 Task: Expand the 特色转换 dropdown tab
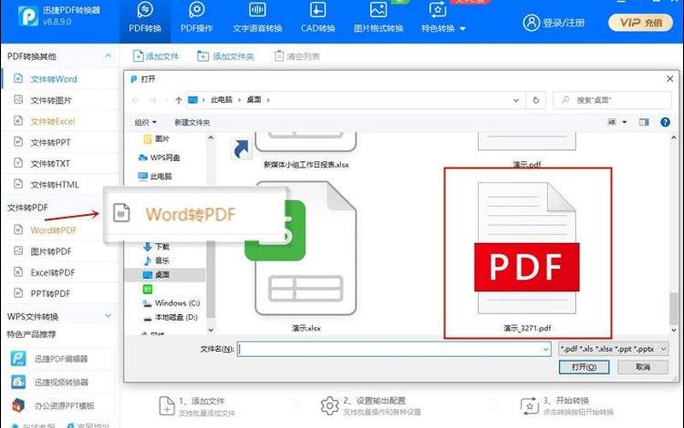443,18
